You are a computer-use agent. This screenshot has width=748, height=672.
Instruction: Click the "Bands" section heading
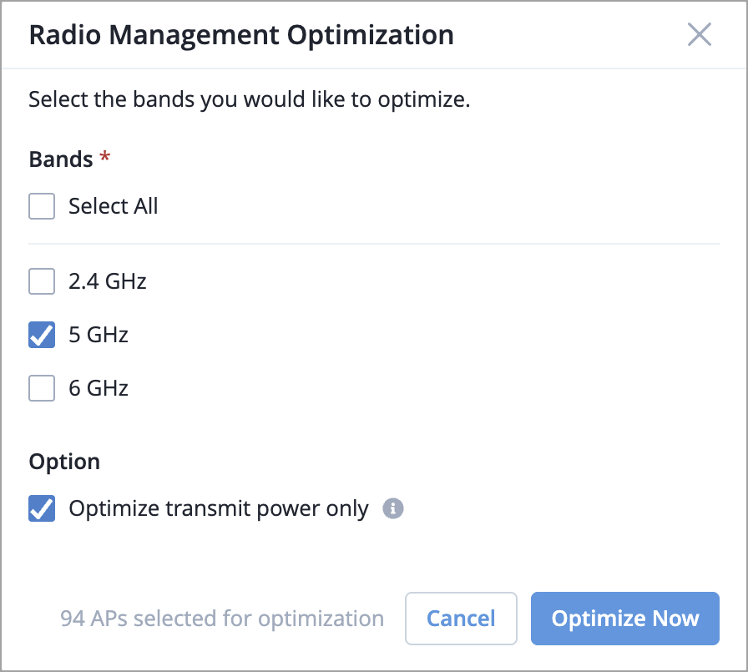tap(61, 159)
